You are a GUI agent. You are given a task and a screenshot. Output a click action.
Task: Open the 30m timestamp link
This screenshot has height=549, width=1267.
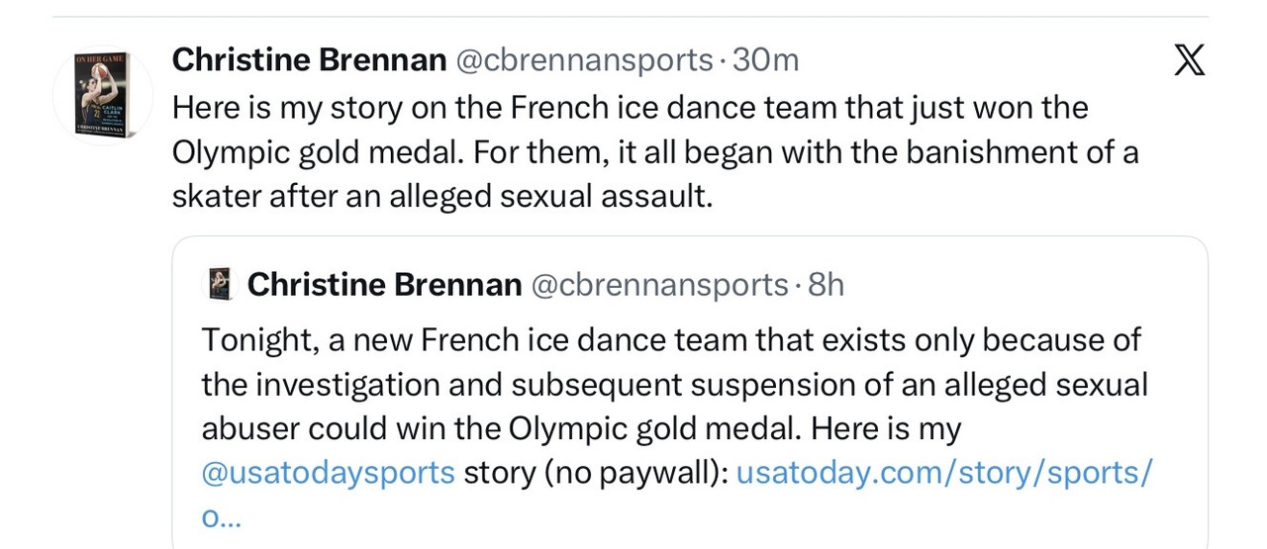[765, 60]
